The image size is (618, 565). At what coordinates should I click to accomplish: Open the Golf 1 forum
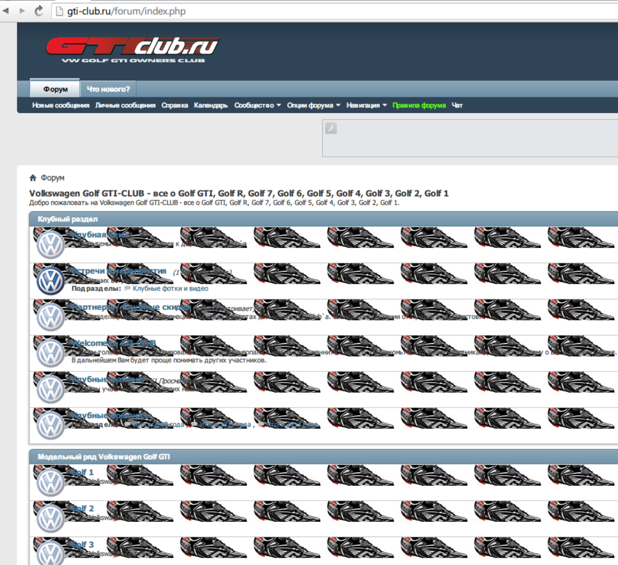pos(83,472)
